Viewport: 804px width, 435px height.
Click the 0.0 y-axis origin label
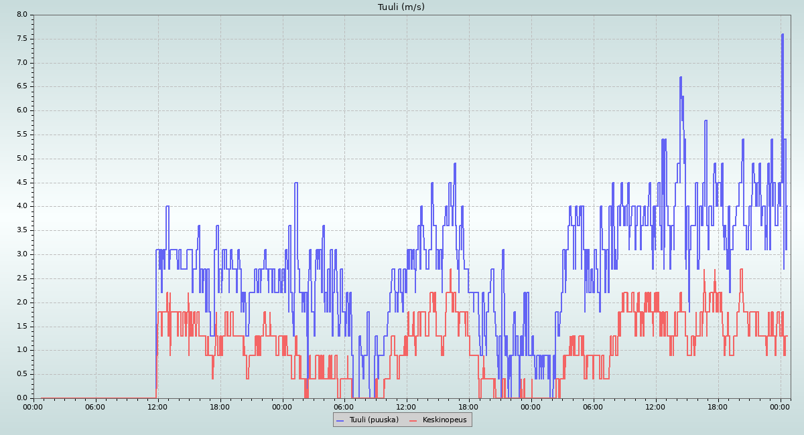coord(21,398)
